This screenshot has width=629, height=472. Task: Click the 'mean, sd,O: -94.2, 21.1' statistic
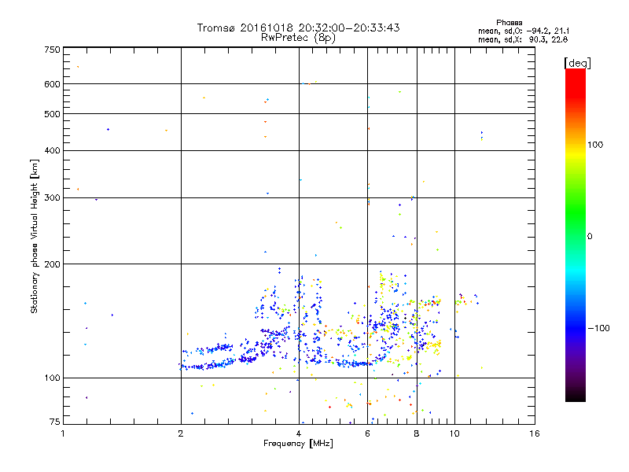click(x=524, y=31)
